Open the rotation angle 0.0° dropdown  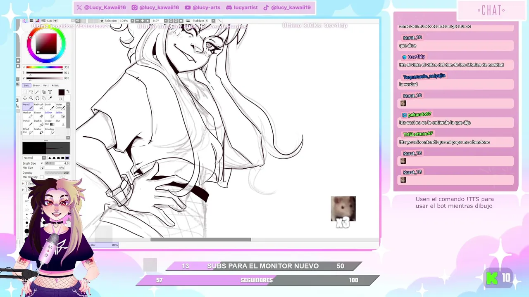(x=166, y=21)
